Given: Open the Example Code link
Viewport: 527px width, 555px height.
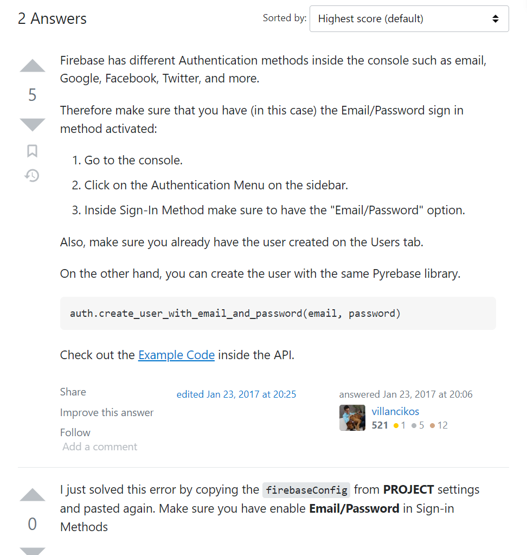Looking at the screenshot, I should pyautogui.click(x=176, y=355).
